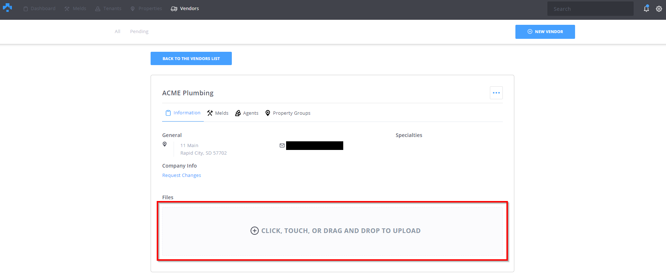Click the ACME Plumbing vendor title

coord(188,93)
